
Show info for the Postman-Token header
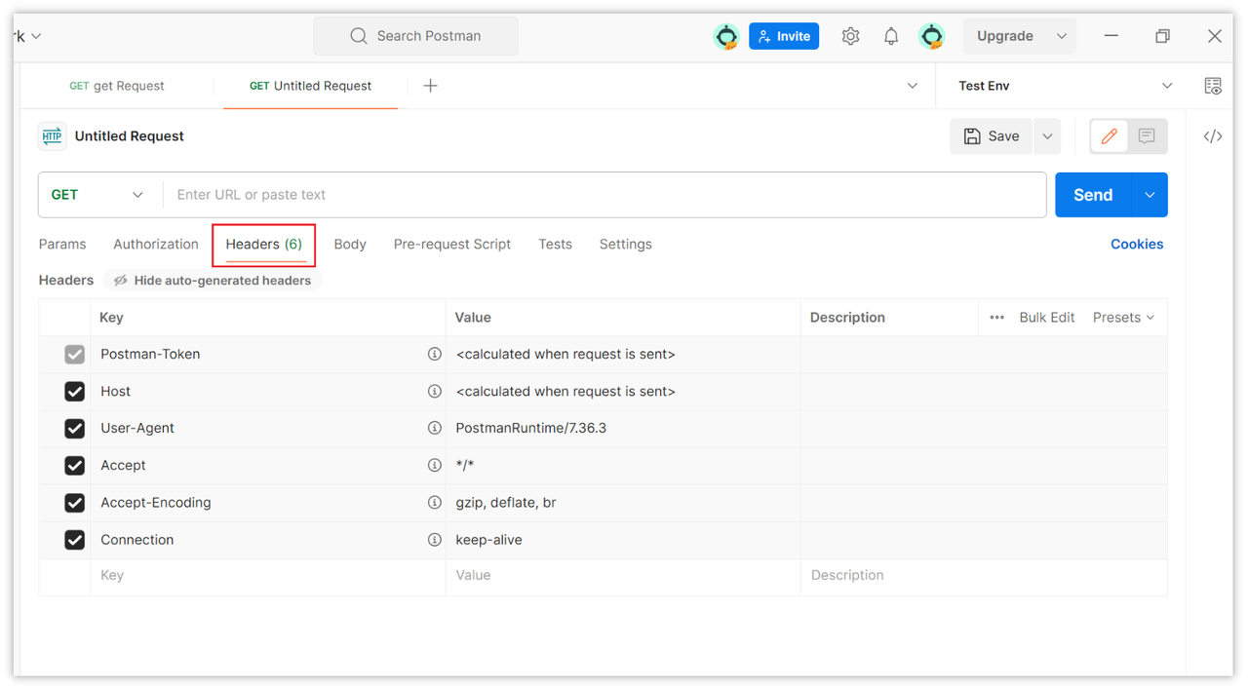coord(435,354)
